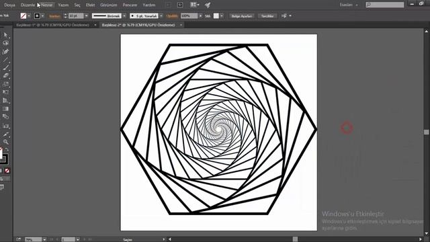Open the Dosya menu

[x=9, y=5]
